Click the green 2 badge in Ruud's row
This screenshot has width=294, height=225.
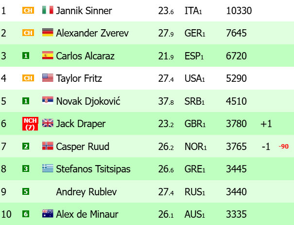(x=26, y=146)
